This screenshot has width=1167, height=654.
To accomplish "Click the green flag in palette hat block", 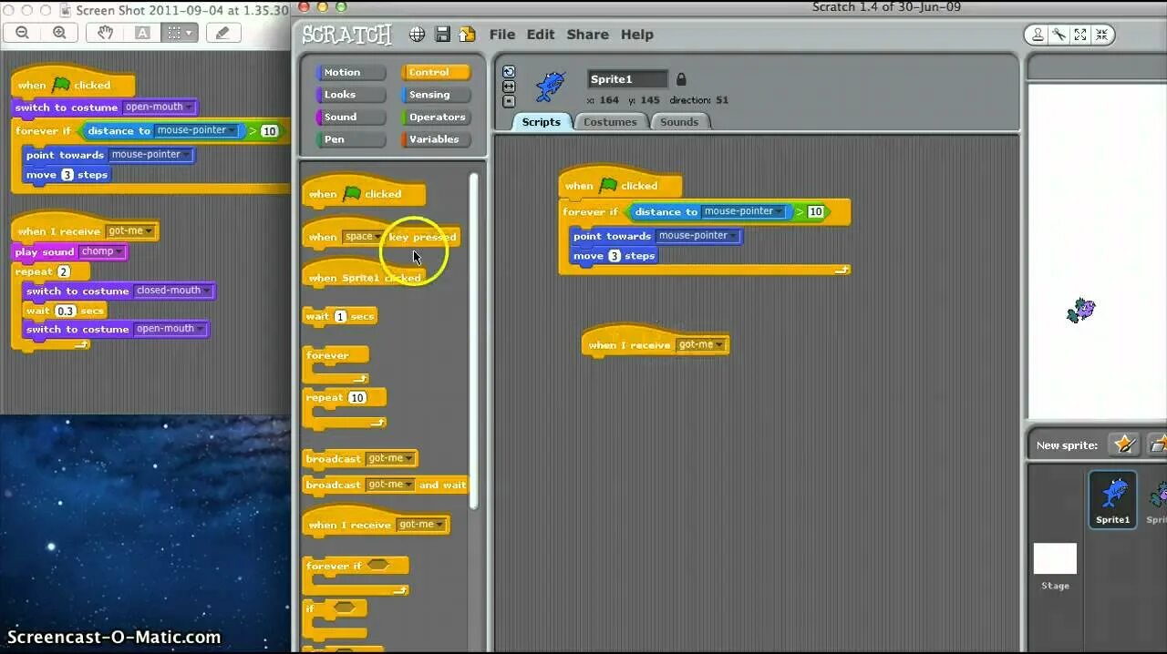I will tap(352, 193).
